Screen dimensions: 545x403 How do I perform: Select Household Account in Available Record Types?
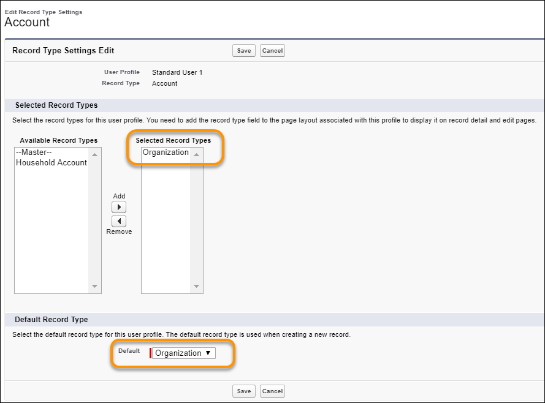[x=51, y=162]
